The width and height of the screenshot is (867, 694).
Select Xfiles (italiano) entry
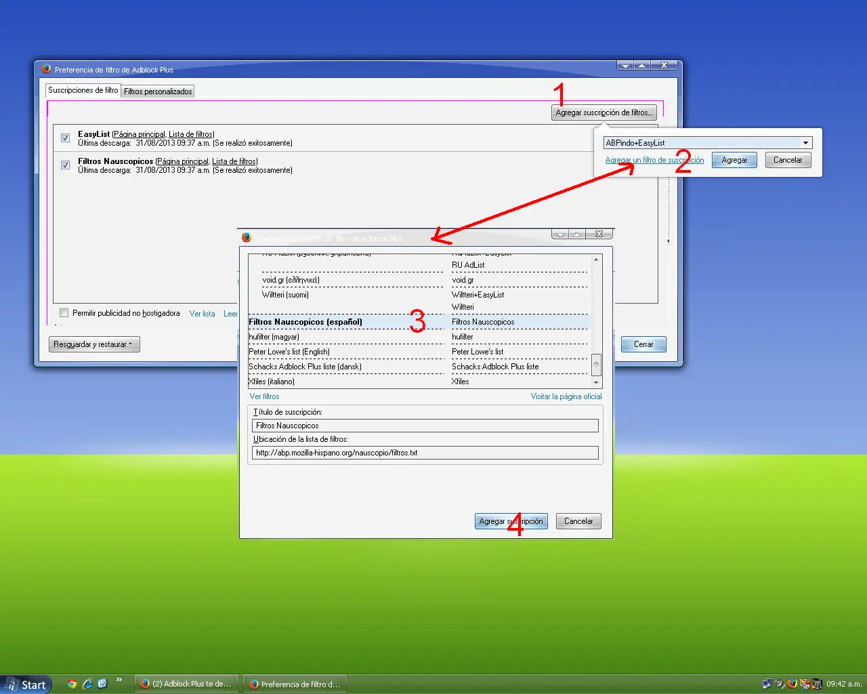[272, 382]
